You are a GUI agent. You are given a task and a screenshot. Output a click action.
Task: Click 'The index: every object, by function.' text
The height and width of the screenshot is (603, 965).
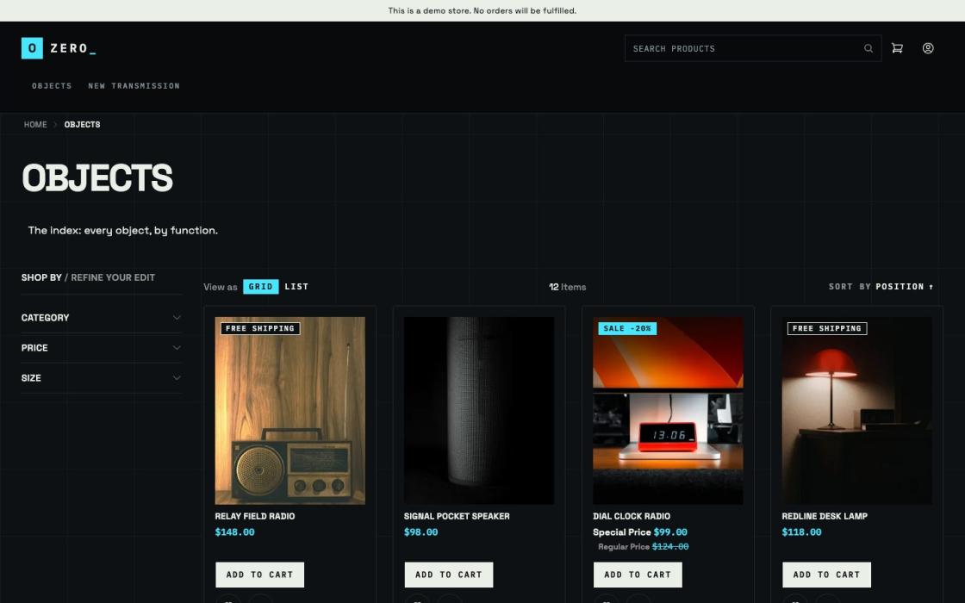click(x=122, y=230)
